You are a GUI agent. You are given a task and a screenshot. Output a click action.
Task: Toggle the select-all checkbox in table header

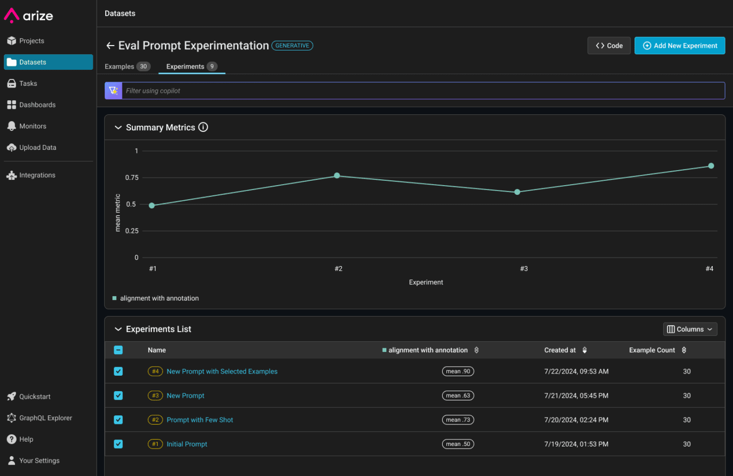(119, 350)
